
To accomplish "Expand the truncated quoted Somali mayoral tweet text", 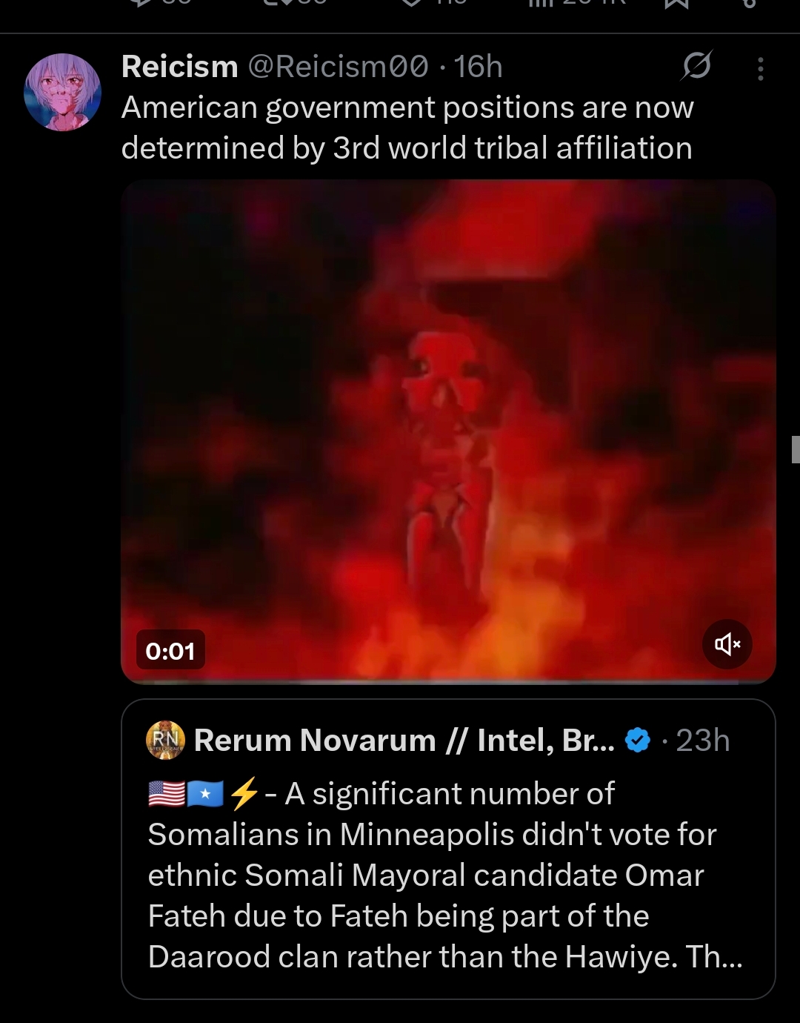I will (445, 875).
